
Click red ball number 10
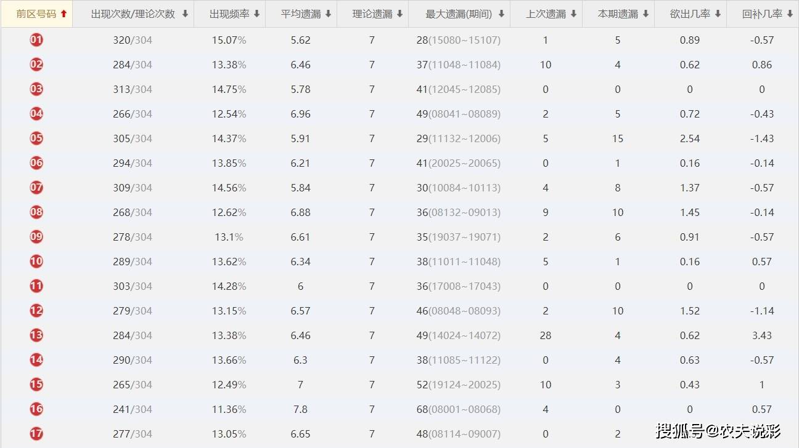(36, 262)
